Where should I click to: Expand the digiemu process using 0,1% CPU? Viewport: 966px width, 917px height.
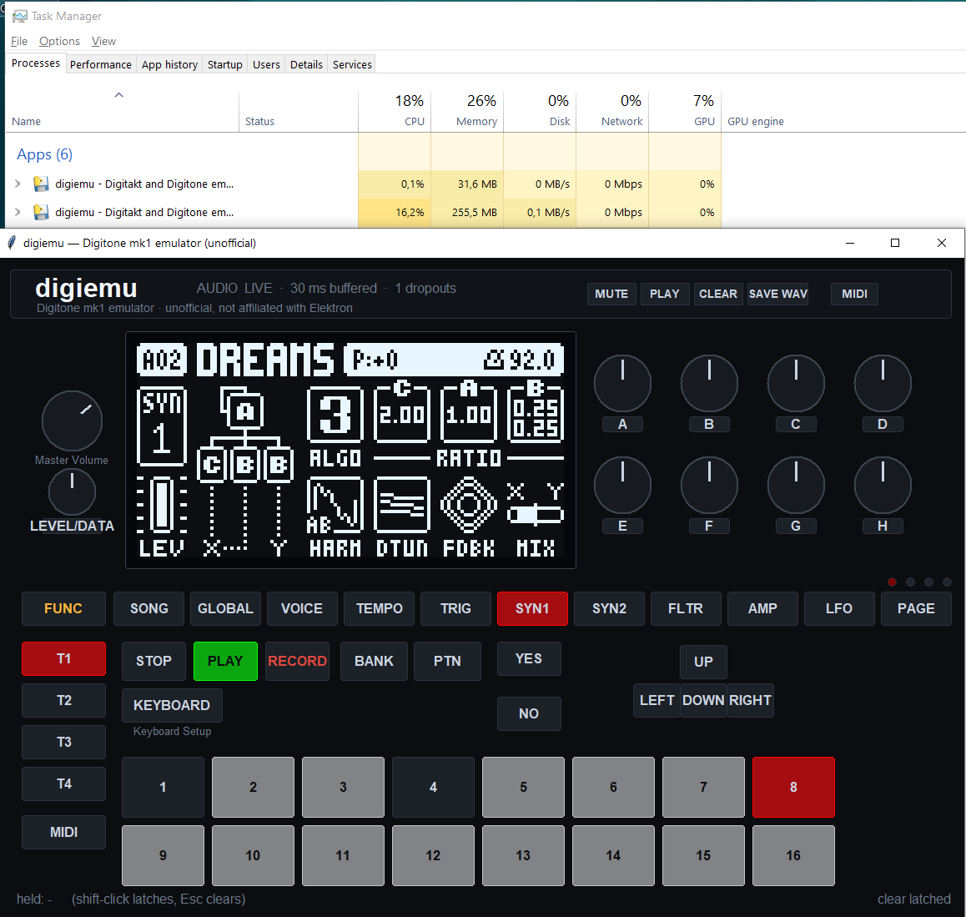click(18, 184)
